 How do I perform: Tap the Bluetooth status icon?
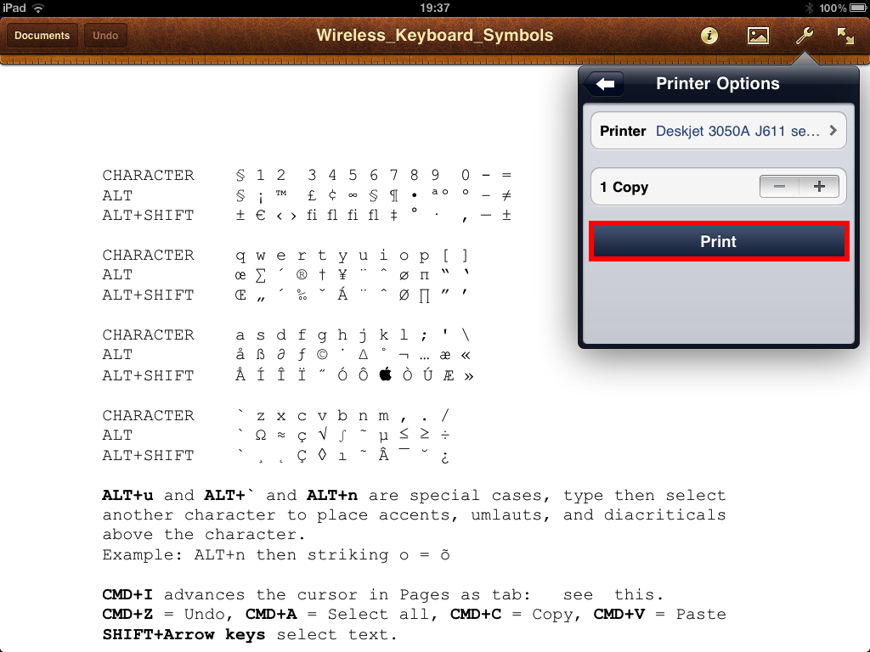click(x=809, y=8)
